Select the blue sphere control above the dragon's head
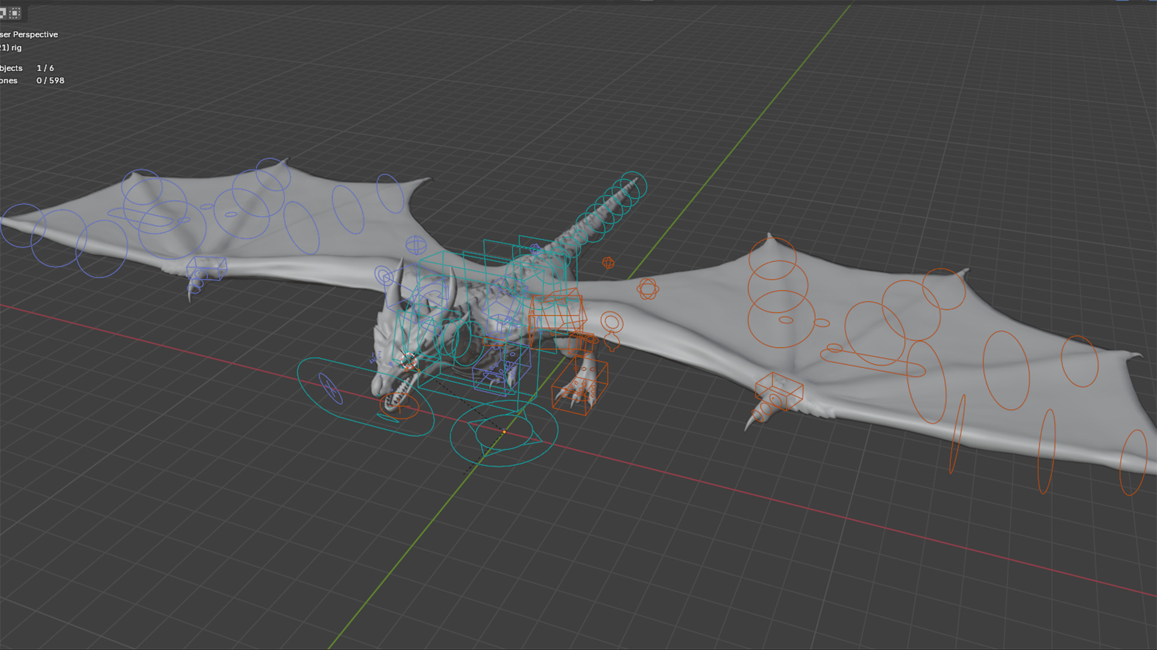Image resolution: width=1157 pixels, height=650 pixels. coord(416,245)
